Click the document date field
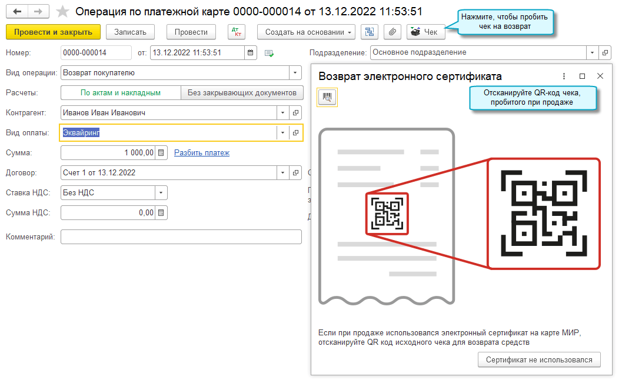Viewport: 622px width, 383px height. pyautogui.click(x=197, y=53)
